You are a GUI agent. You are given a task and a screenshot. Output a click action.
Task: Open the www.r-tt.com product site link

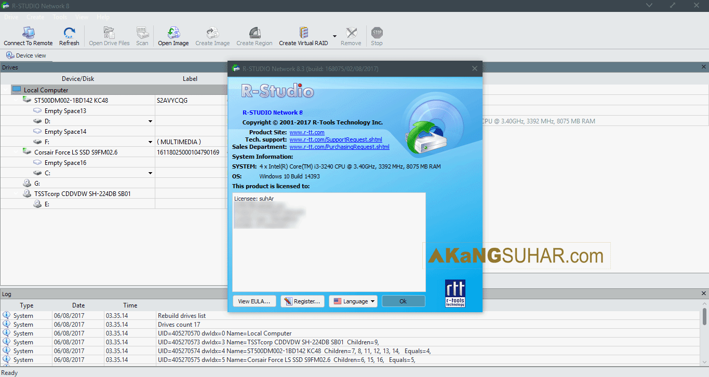coord(307,132)
